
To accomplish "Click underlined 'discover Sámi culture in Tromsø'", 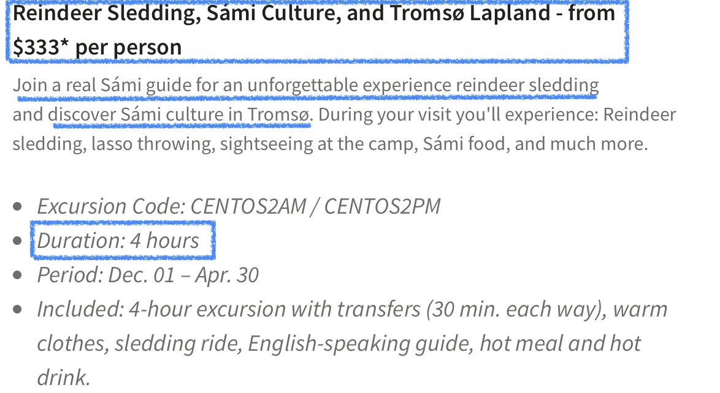I will [180, 114].
